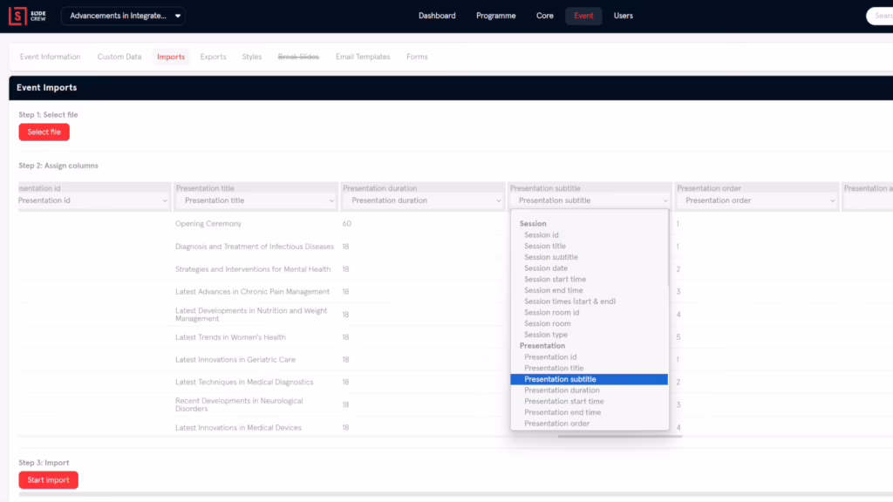Open the Users menu
This screenshot has width=893, height=502.
point(623,16)
